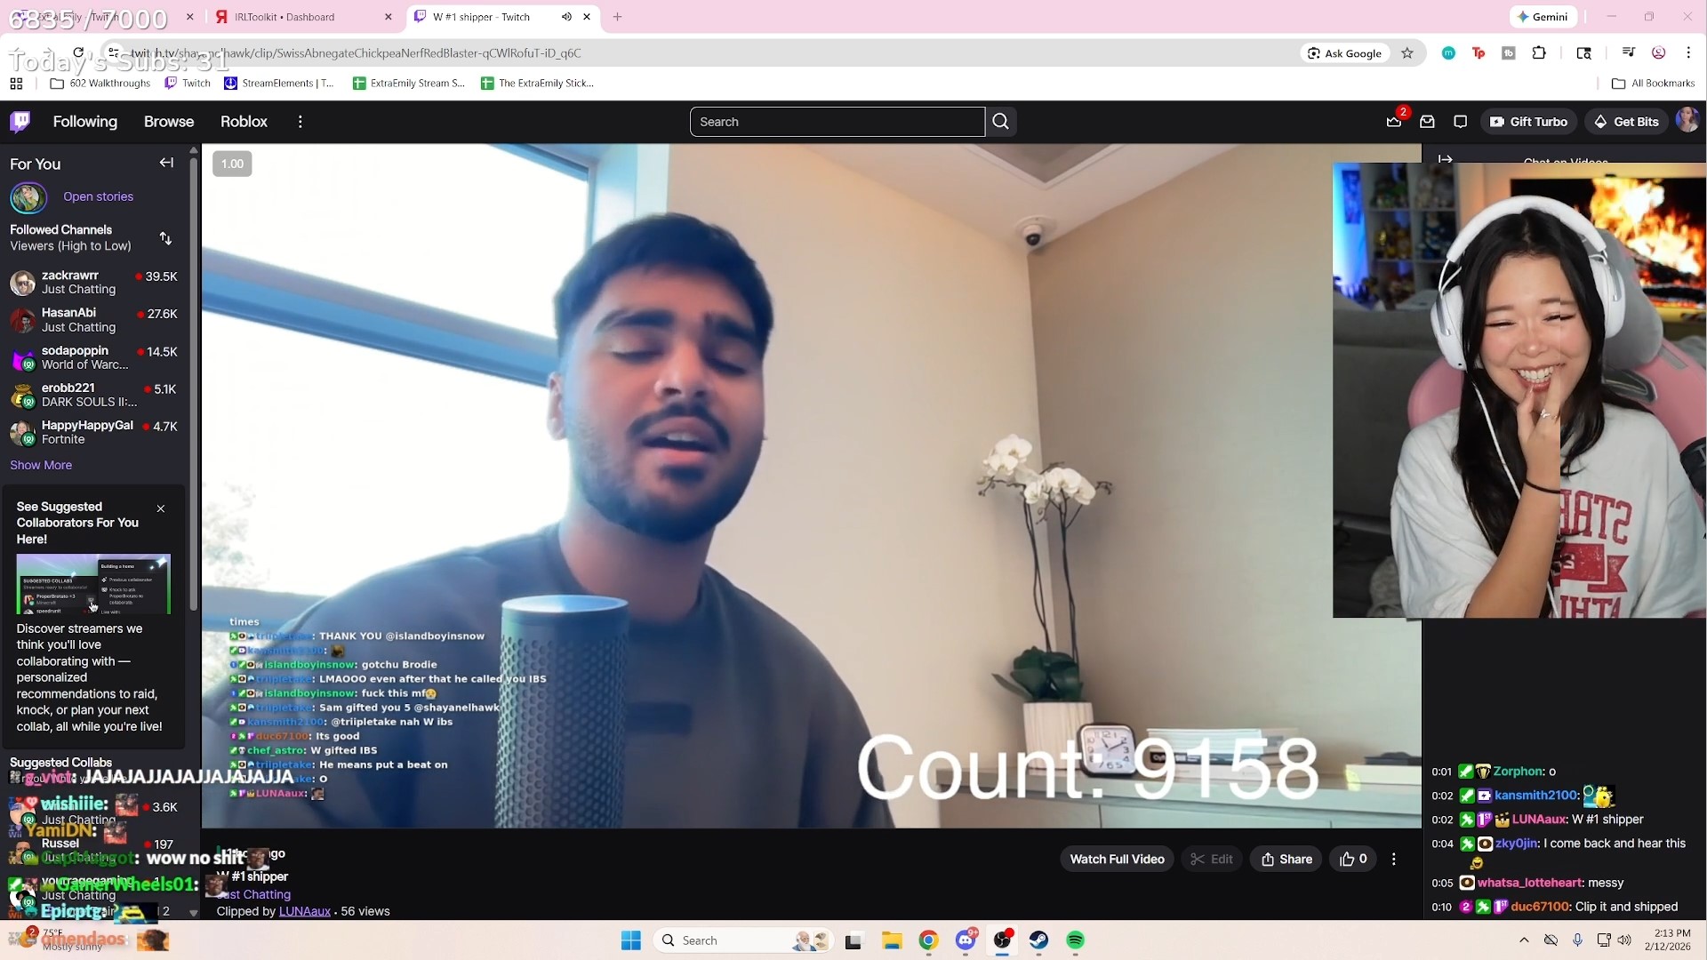
Task: Open the whispers chat bubble icon
Action: 1460,122
